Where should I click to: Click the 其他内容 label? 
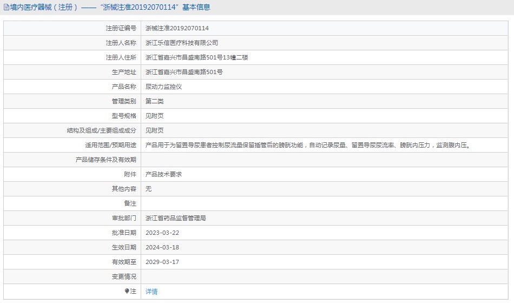tap(124, 188)
